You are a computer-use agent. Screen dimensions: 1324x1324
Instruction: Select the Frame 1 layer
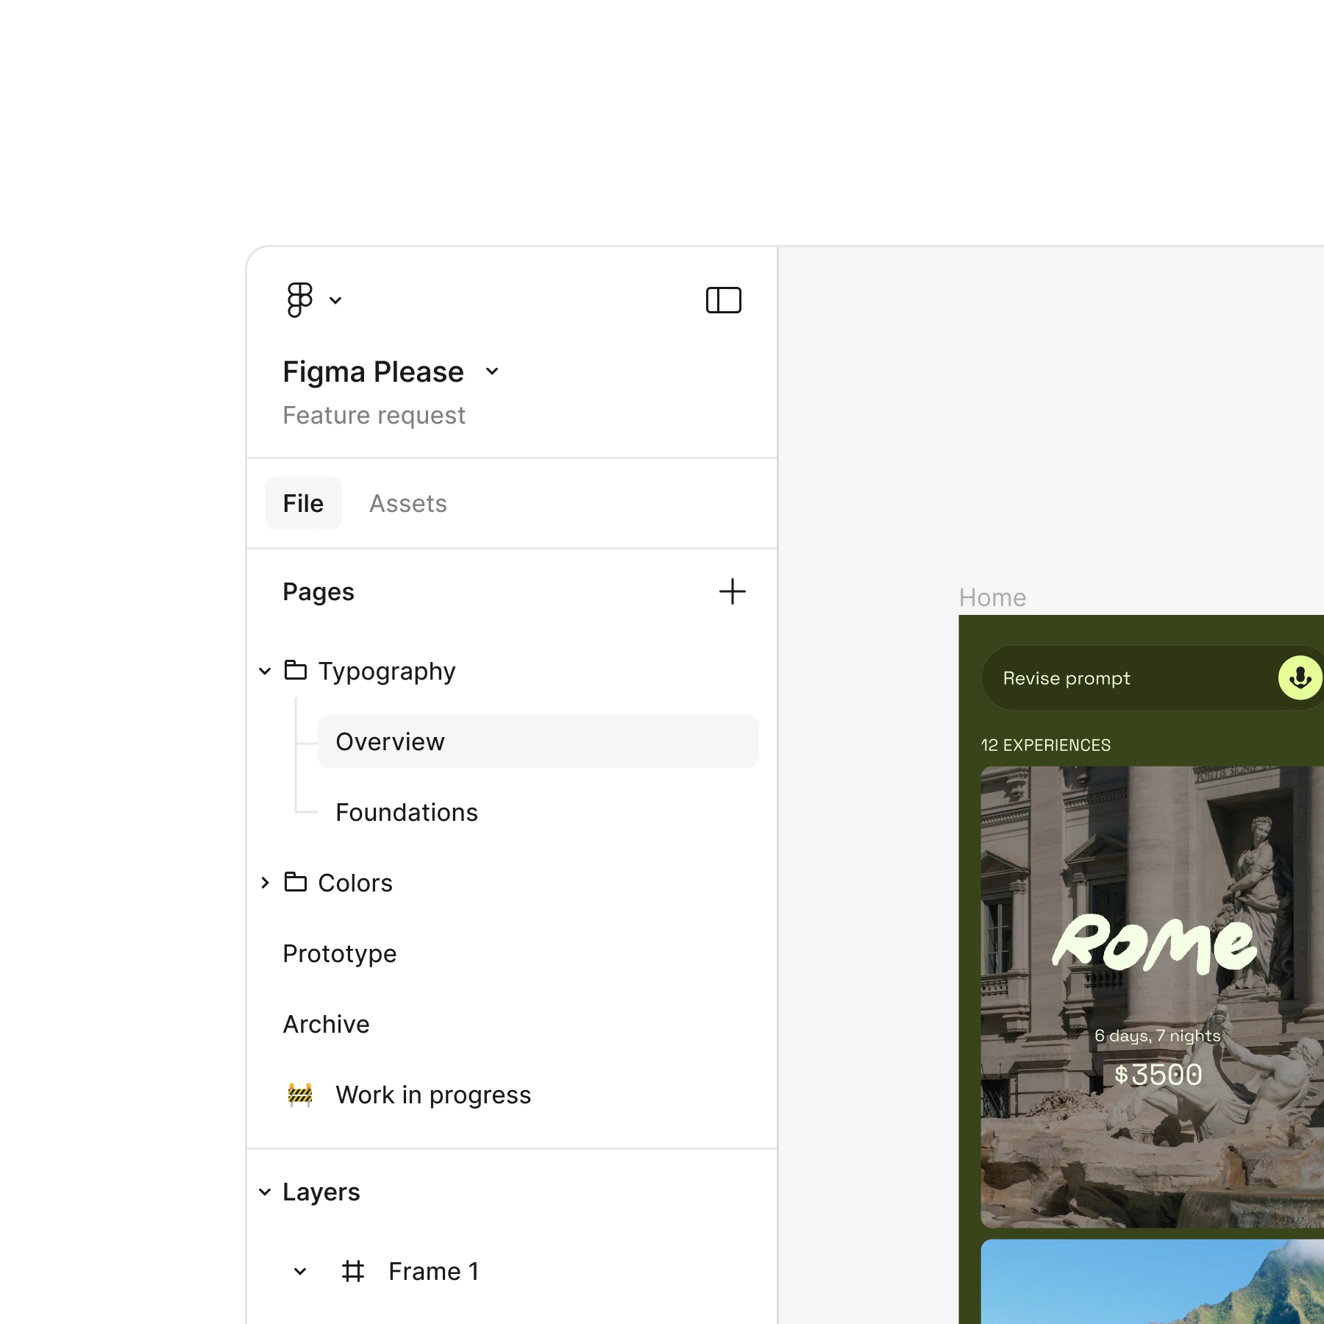tap(434, 1271)
